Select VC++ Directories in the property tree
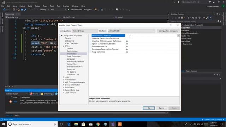226x127 pixels. tap(71, 43)
